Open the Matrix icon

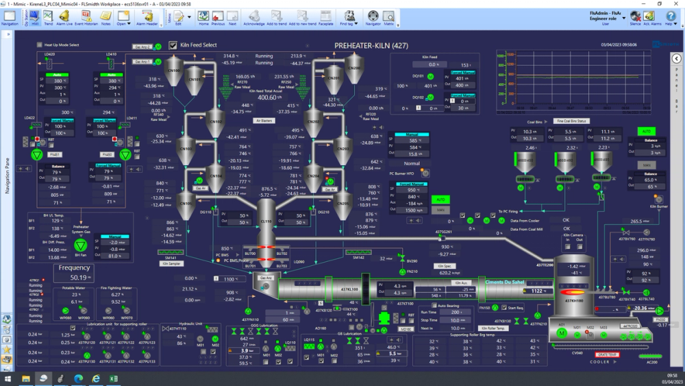(x=388, y=16)
